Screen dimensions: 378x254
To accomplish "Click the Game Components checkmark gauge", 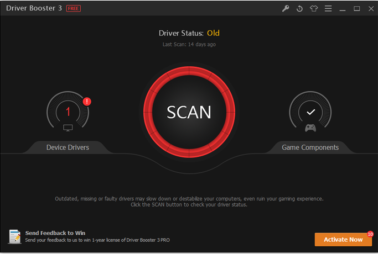I will (310, 110).
